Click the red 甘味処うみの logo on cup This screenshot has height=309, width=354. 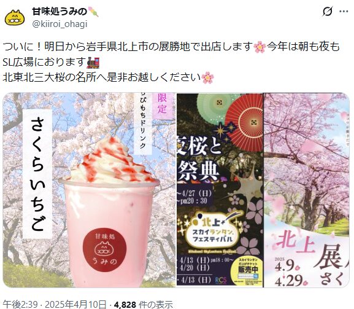pyautogui.click(x=104, y=250)
